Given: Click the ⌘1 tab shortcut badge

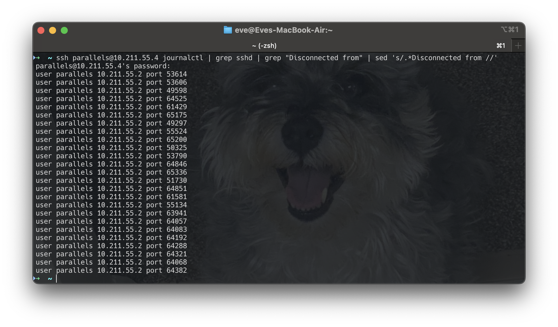Looking at the screenshot, I should pos(501,46).
